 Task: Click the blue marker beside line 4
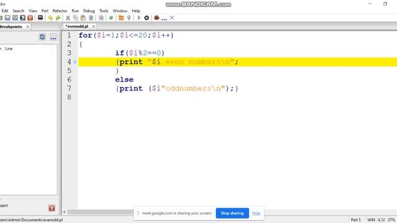tap(75, 62)
